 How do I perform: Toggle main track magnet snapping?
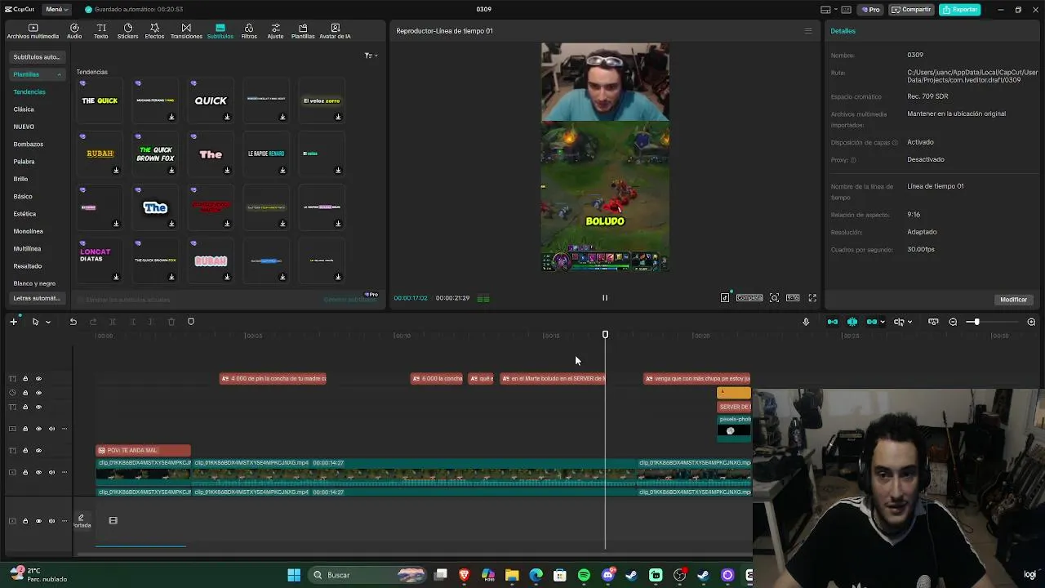click(833, 322)
